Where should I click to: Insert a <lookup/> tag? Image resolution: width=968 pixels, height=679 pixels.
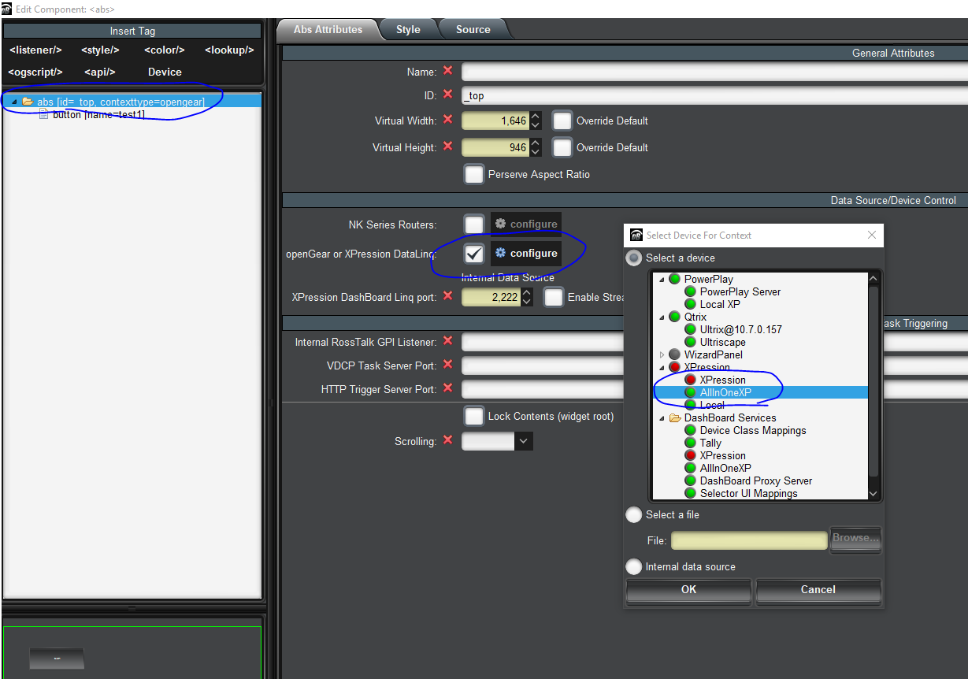229,50
